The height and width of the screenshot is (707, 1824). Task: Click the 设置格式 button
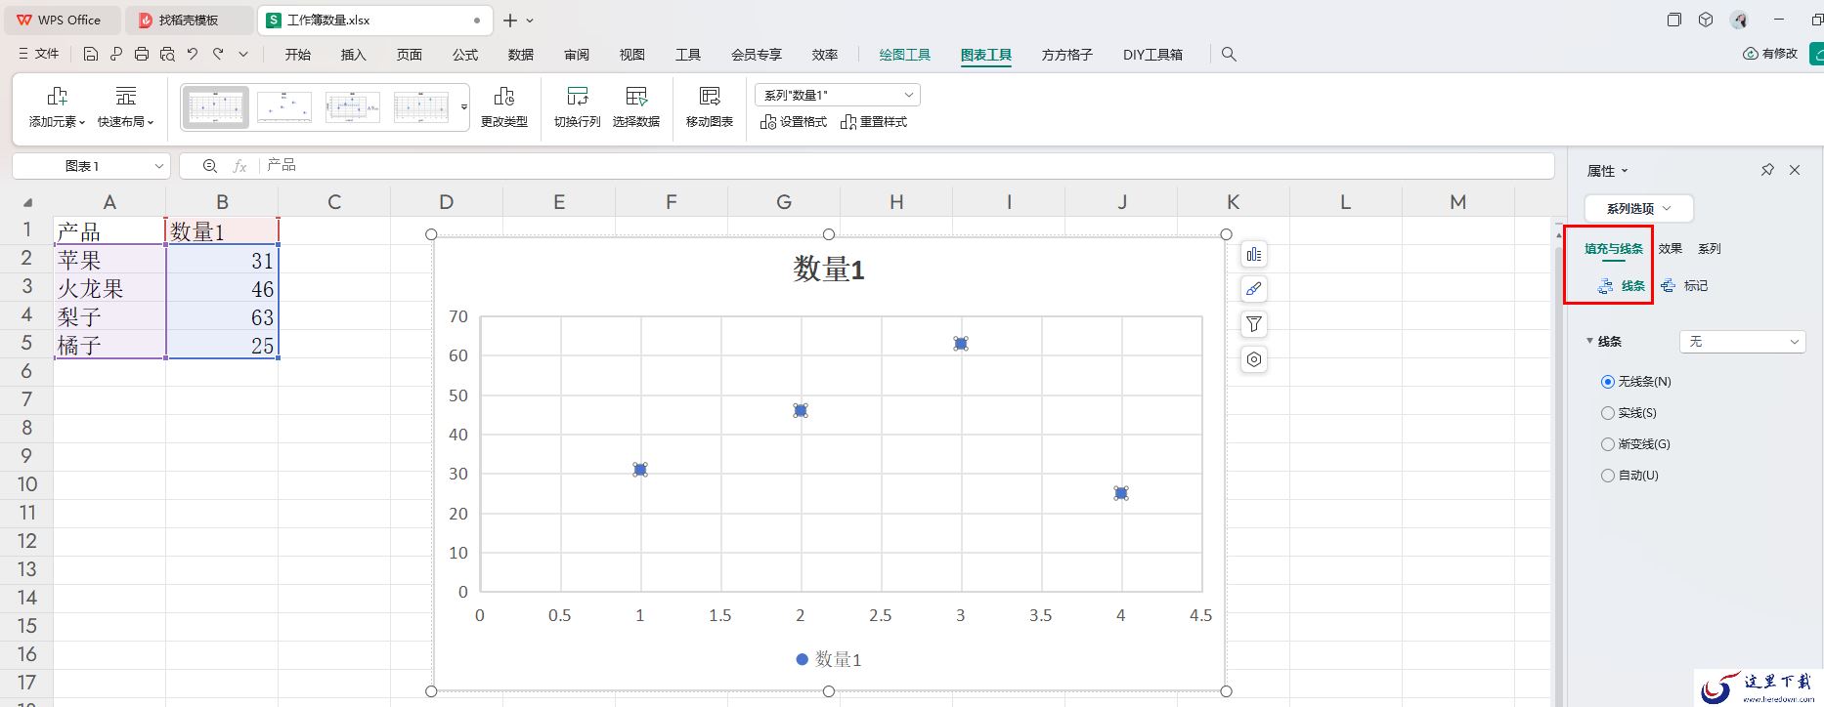pyautogui.click(x=794, y=122)
